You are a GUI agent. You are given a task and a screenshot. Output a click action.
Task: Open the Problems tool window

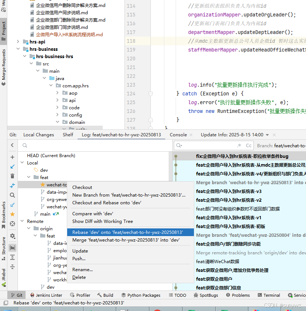[238, 295]
